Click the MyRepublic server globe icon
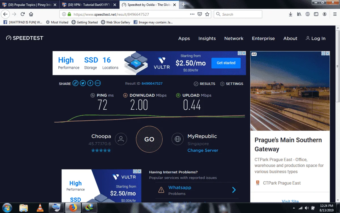The height and width of the screenshot is (213, 340). pyautogui.click(x=178, y=139)
